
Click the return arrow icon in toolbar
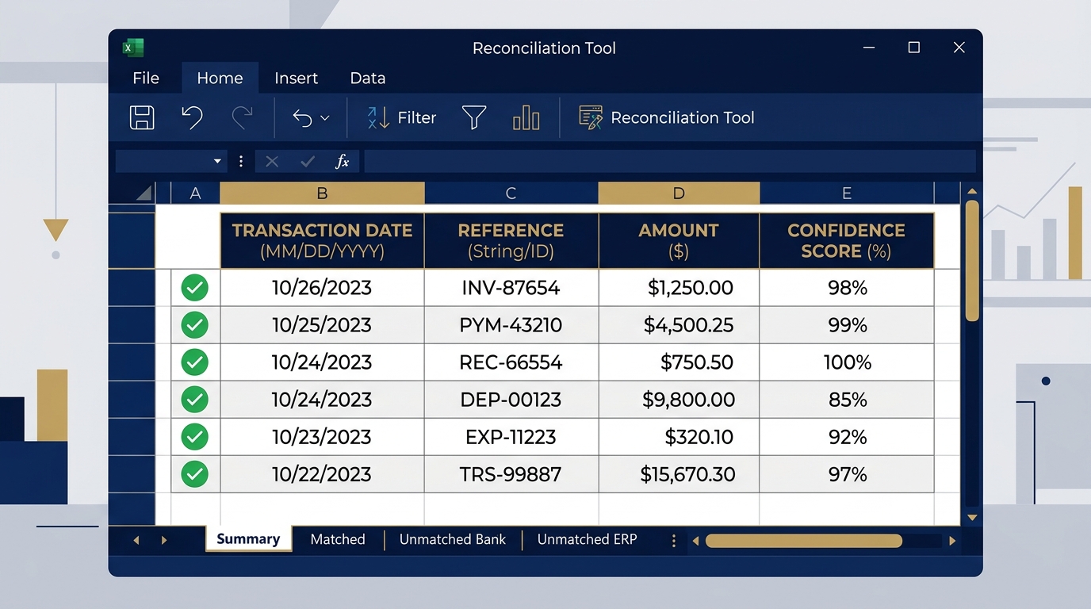pyautogui.click(x=302, y=118)
